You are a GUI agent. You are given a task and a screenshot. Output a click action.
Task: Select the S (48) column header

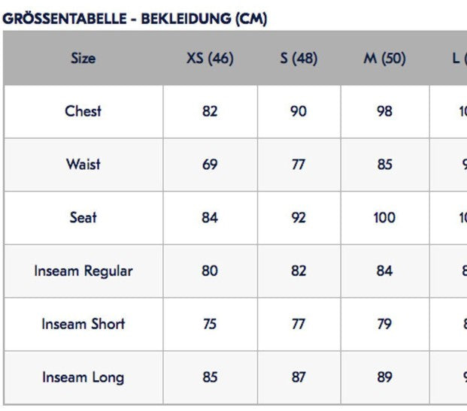pos(299,58)
